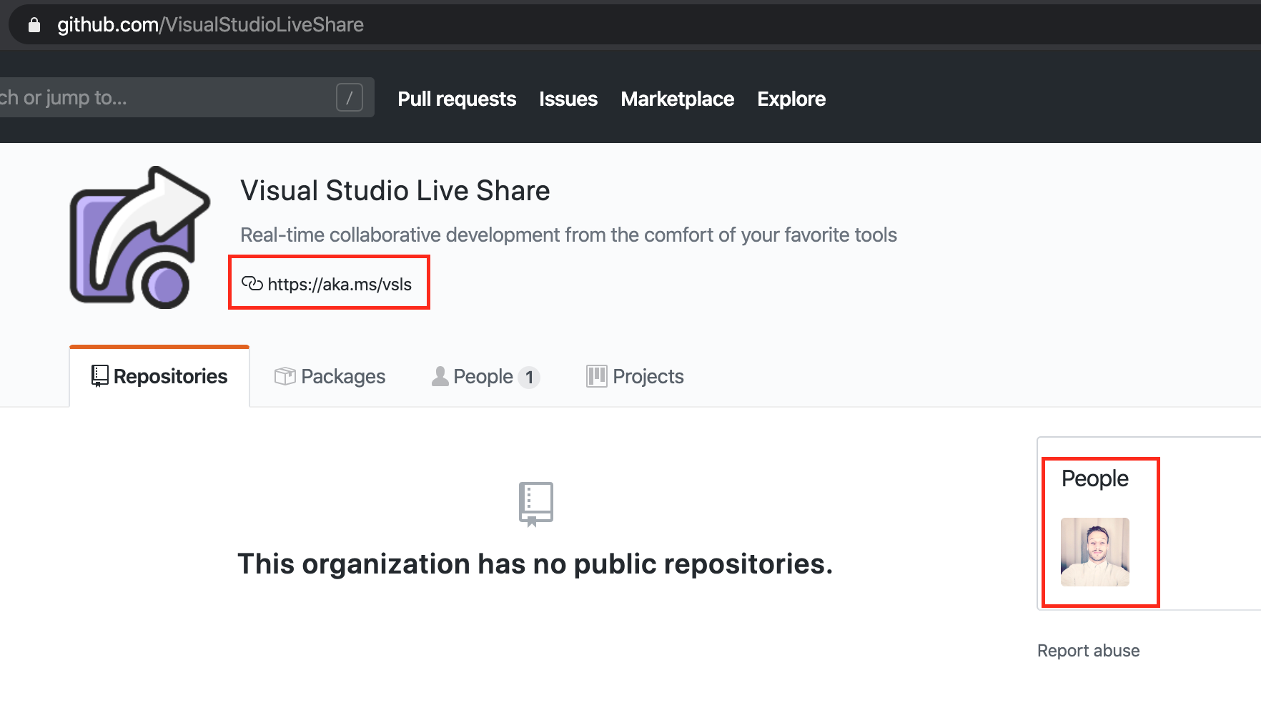Click the People count badge 1
This screenshot has width=1261, height=728.
click(529, 377)
